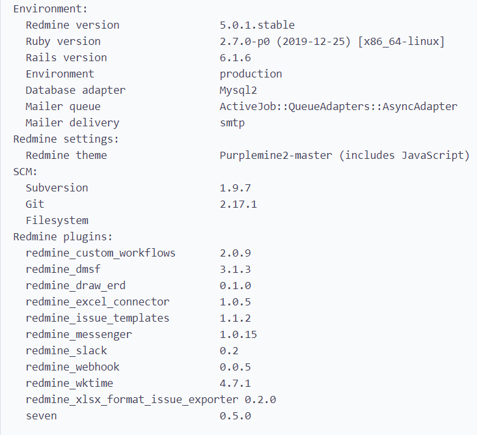Click the redmine_custom_workflows plugin name
Screen dimensions: 477x435
[x=100, y=253]
